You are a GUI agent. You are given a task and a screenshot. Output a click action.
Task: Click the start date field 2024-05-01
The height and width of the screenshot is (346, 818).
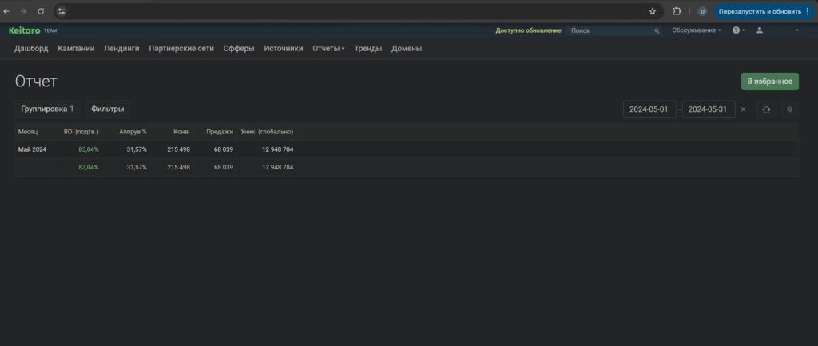(649, 109)
